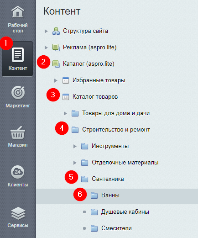
Task: Click the Каталог товаров list icon
Action: tap(66, 97)
